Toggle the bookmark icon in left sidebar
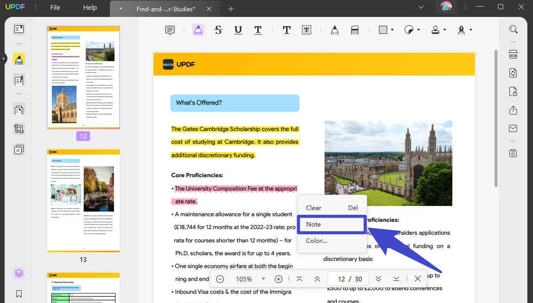The width and height of the screenshot is (533, 303). pos(19,294)
